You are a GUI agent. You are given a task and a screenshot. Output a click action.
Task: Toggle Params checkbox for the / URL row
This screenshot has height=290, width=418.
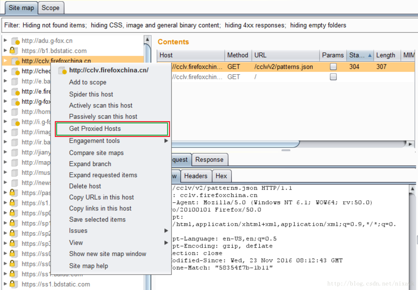[x=333, y=77]
